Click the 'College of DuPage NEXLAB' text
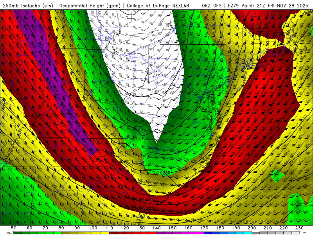313x235 pixels. coord(158,5)
